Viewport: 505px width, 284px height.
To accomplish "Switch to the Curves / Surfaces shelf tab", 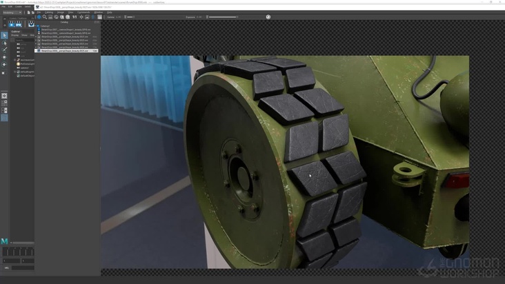I will pyautogui.click(x=18, y=19).
